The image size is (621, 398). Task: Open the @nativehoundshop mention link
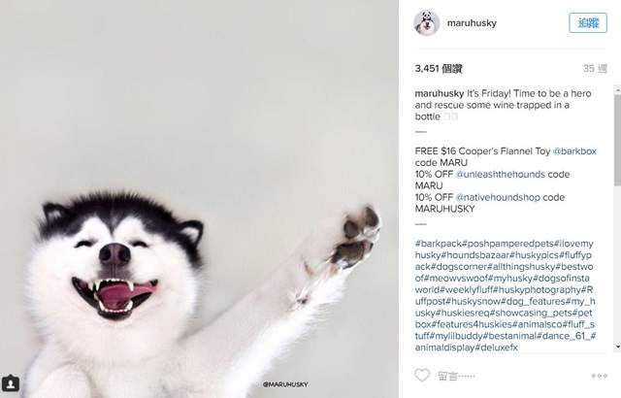pos(498,197)
